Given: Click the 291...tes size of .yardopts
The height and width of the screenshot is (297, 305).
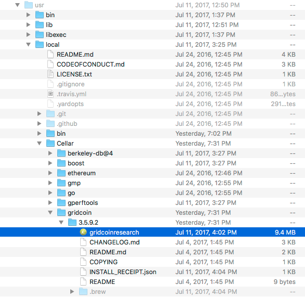Looking at the screenshot, I should coord(283,104).
